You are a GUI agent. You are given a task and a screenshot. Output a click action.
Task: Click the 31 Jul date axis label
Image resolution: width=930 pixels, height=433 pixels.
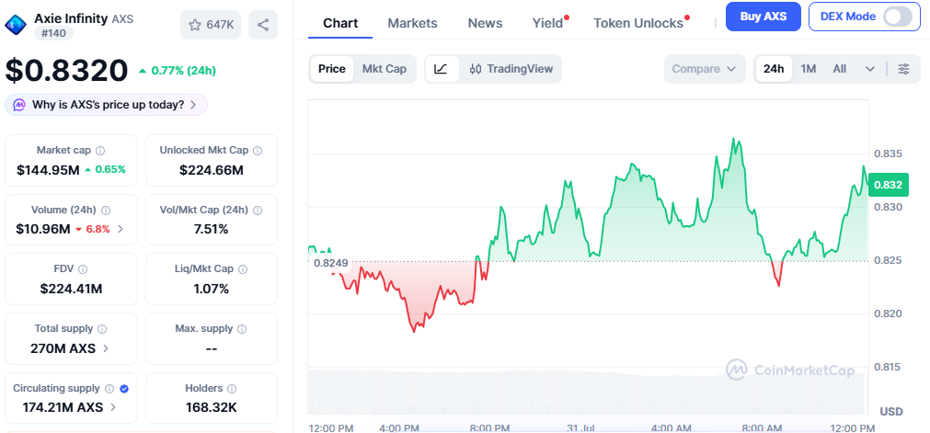point(580,427)
